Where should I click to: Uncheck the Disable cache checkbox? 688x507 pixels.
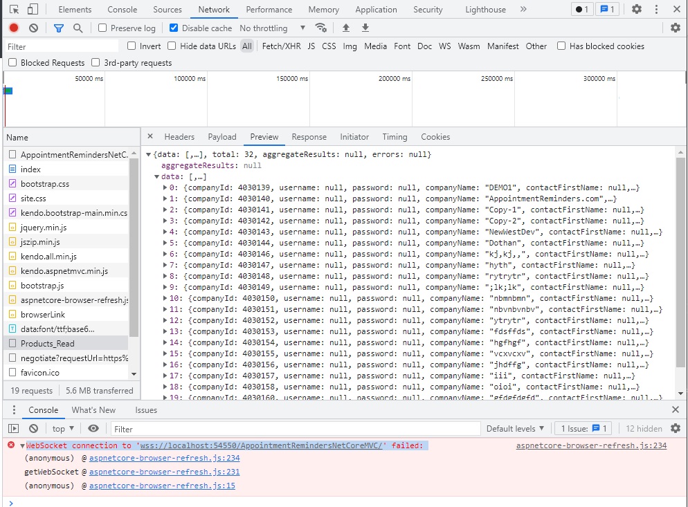tap(174, 28)
